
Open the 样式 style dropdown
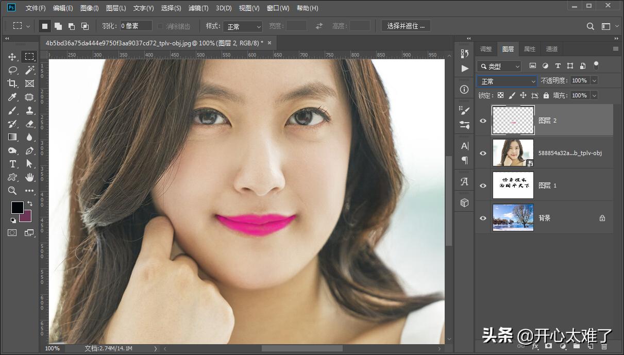[242, 26]
